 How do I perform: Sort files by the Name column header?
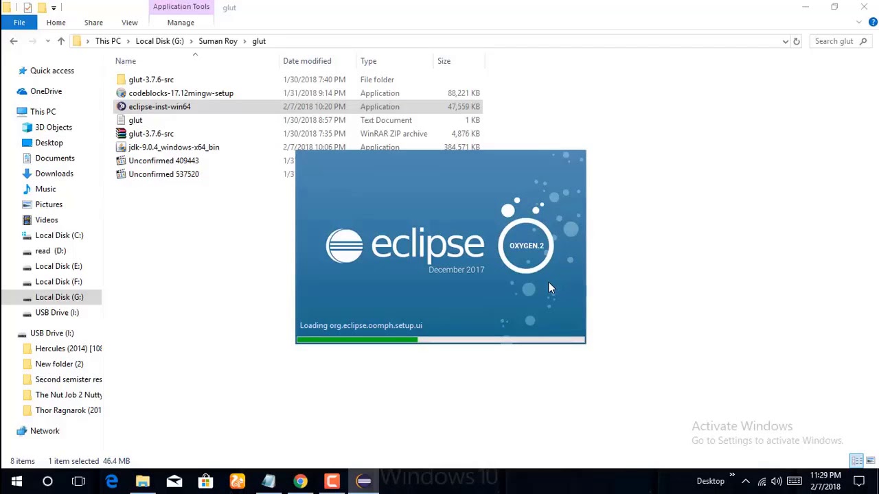126,61
